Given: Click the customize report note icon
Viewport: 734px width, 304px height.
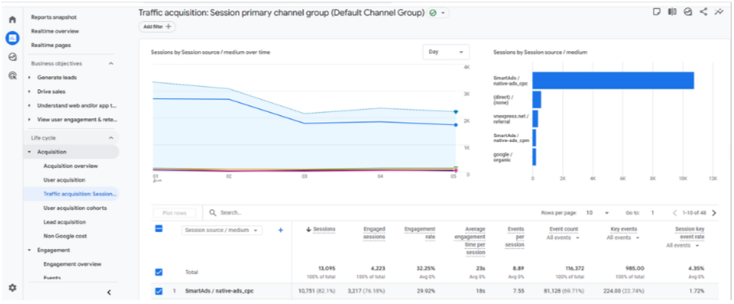Looking at the screenshot, I should tap(657, 12).
